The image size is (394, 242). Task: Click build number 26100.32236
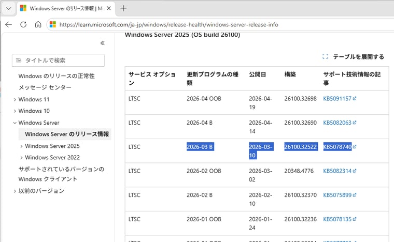300,219
